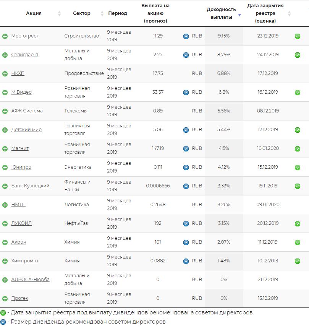Expand the НКХП row plus icon
This screenshot has height=327, width=309.
point(5,74)
